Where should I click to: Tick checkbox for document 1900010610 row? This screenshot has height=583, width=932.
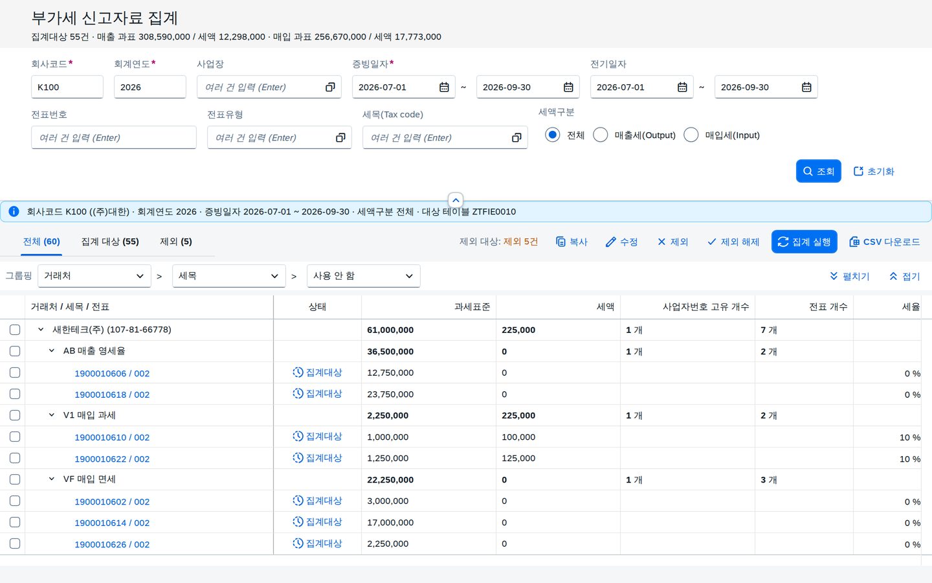(x=15, y=437)
